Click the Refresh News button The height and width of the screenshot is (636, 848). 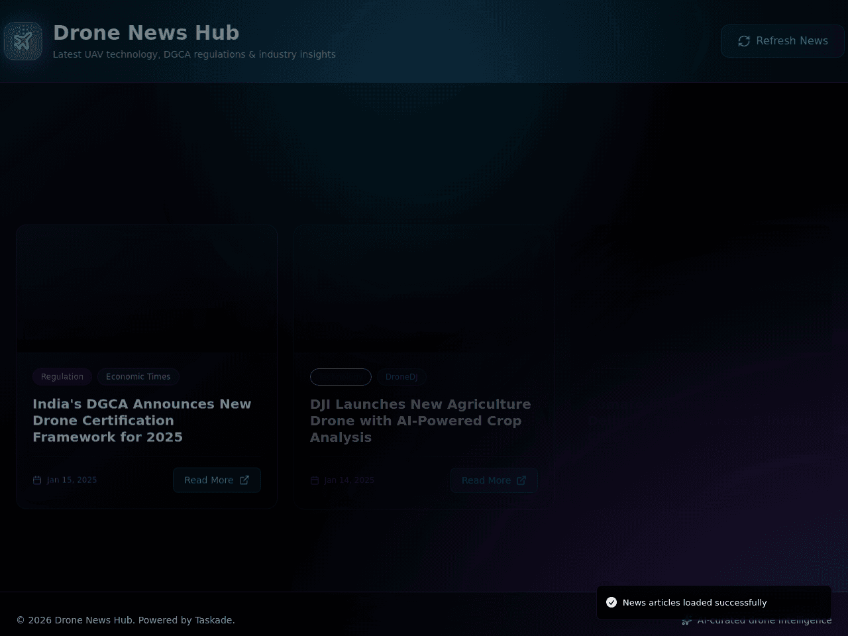coord(782,41)
